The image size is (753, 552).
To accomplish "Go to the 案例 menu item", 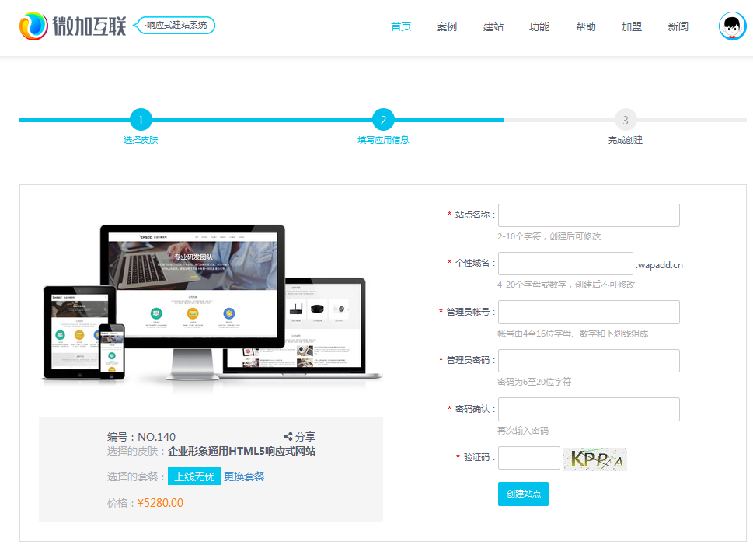I will point(447,26).
